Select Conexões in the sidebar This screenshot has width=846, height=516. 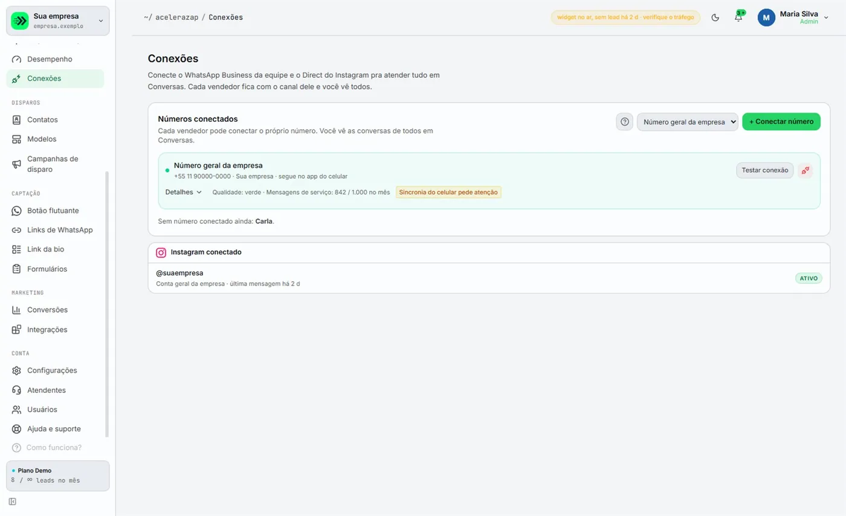(55, 78)
